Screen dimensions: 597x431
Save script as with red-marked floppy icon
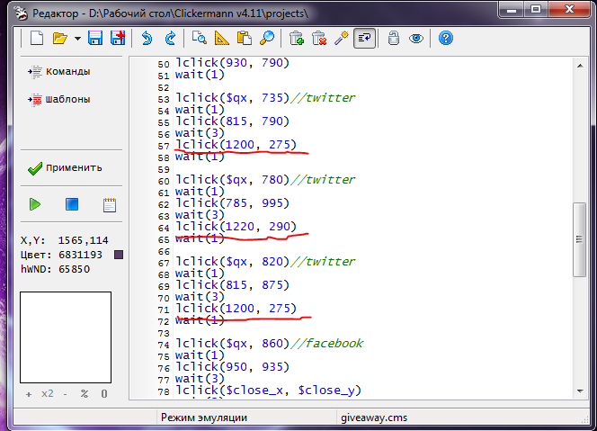coord(118,39)
